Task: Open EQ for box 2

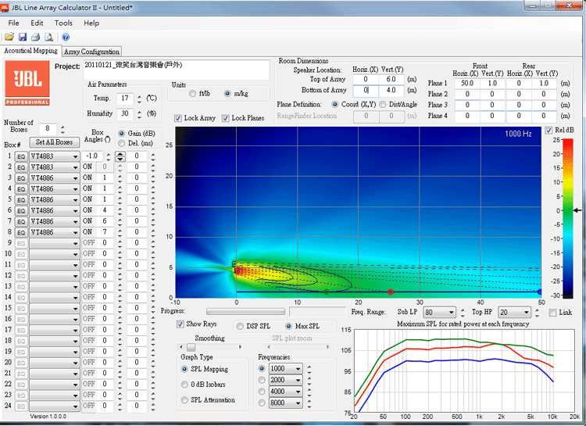Action: pos(21,167)
